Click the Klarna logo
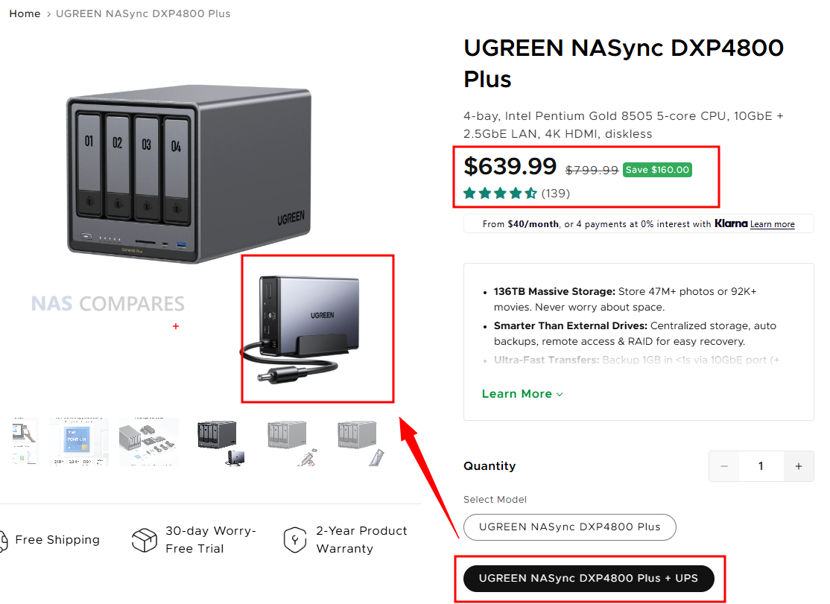Screen dimensions: 830x604 coord(731,223)
